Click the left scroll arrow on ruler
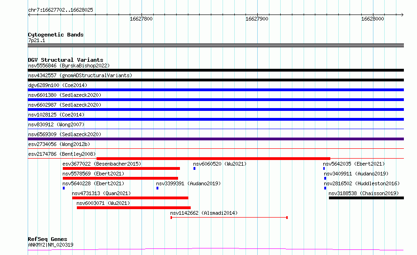 pos(29,15)
